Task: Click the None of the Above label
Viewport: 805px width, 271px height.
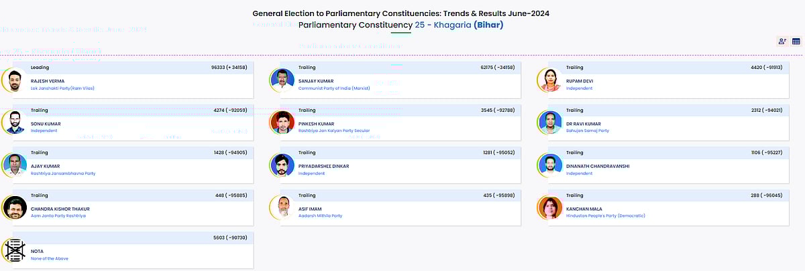Action: pyautogui.click(x=49, y=258)
